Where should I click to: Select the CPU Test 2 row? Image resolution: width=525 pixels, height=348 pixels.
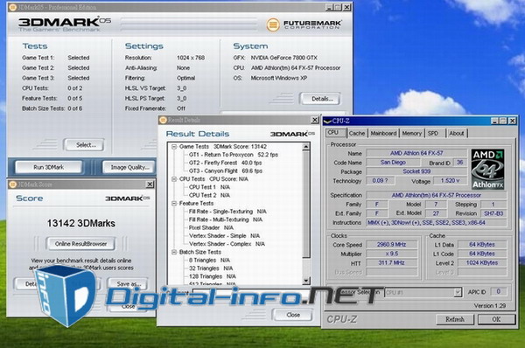click(x=209, y=195)
